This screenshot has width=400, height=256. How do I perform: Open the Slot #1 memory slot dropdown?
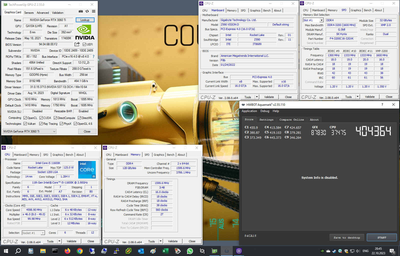click(x=313, y=20)
